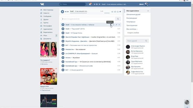Click Подписаться link under Армрестлинг ad

[45, 90]
